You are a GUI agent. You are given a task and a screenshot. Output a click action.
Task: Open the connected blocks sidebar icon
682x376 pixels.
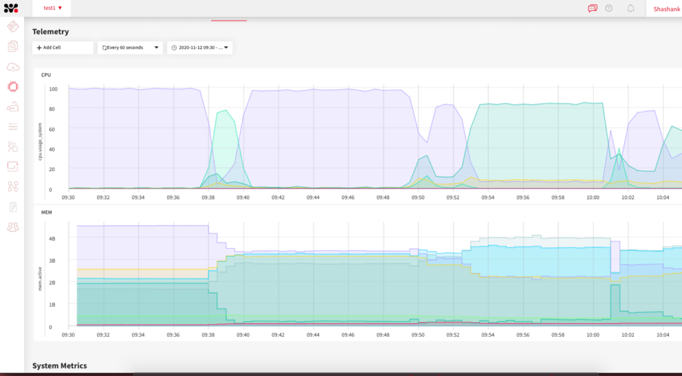tap(13, 146)
